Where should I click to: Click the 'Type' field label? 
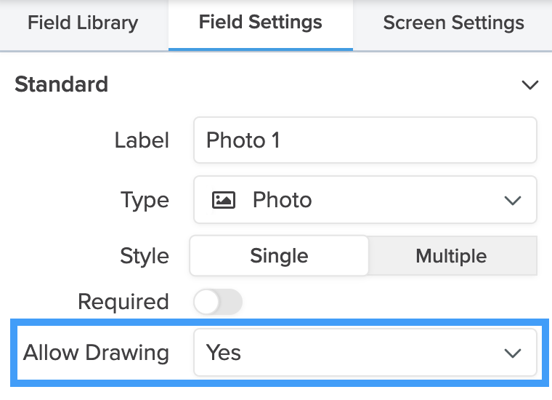click(x=145, y=200)
